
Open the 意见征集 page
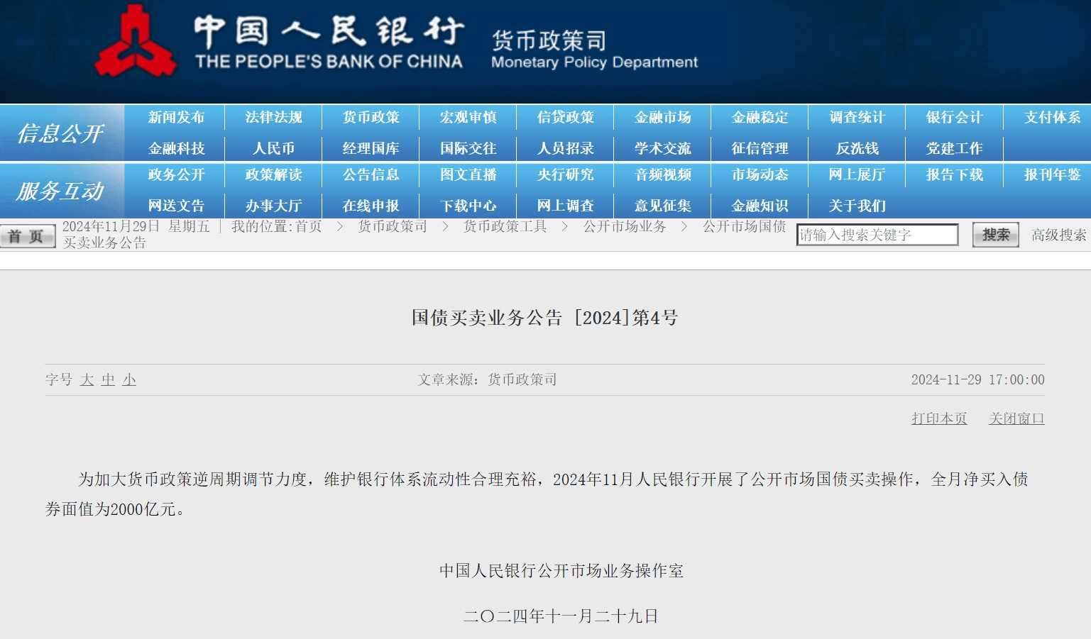(x=662, y=206)
